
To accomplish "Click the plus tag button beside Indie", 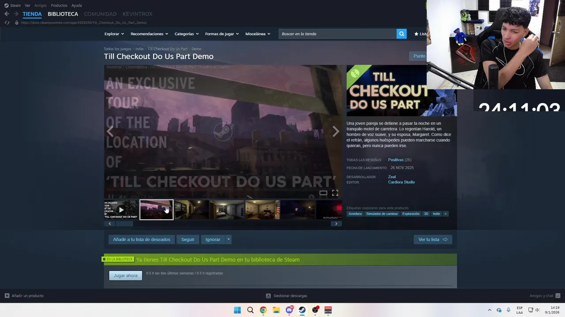I will click(x=445, y=214).
